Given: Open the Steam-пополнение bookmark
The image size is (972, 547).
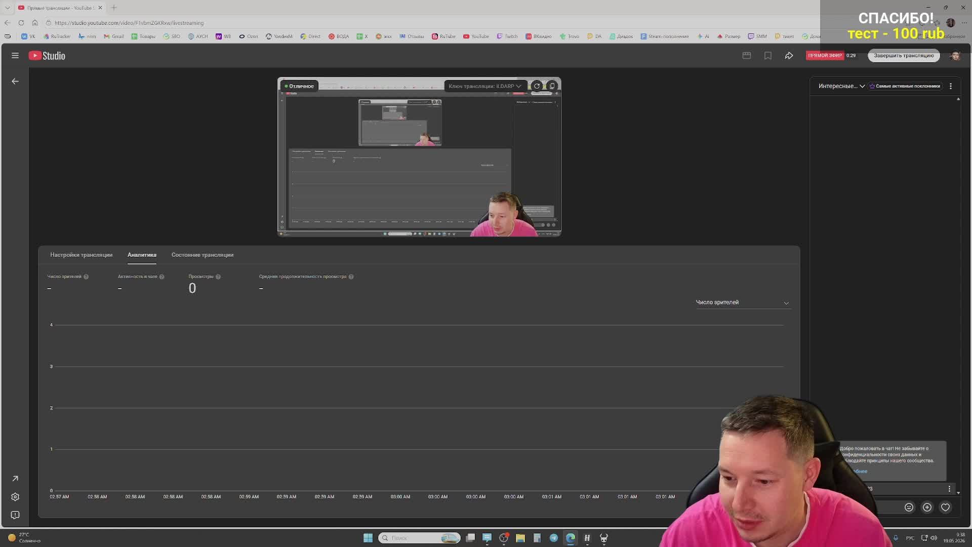Looking at the screenshot, I should (665, 36).
